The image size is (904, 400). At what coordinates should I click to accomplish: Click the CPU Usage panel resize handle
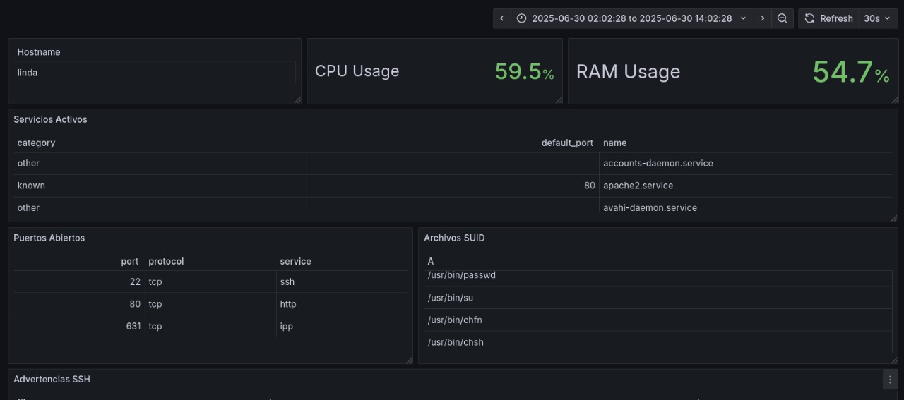(x=559, y=100)
